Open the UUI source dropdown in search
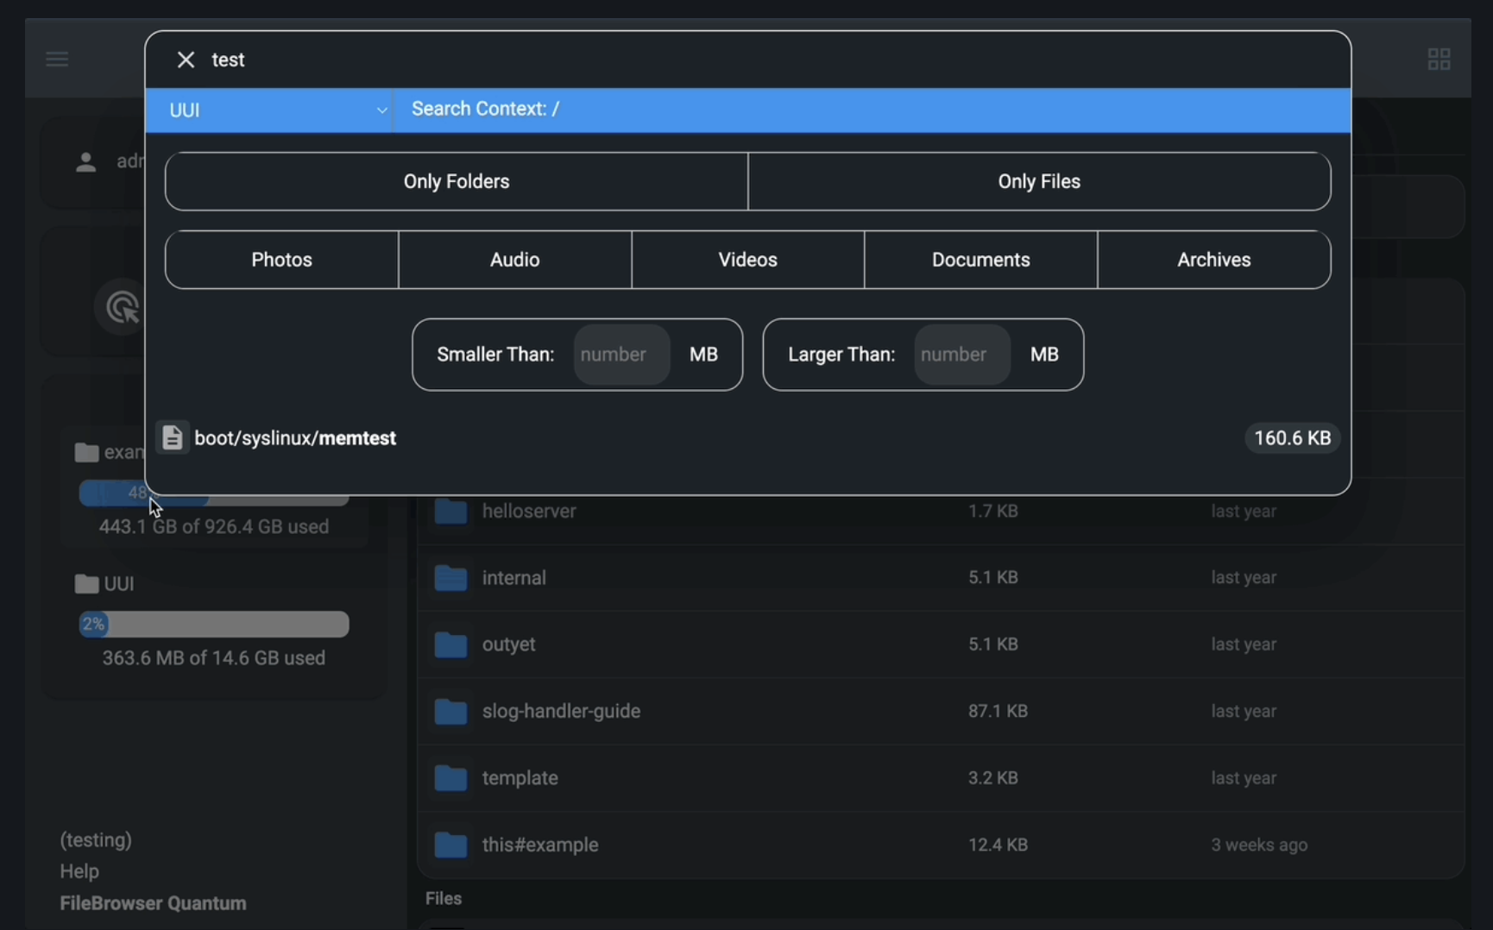The width and height of the screenshot is (1493, 930). [270, 110]
